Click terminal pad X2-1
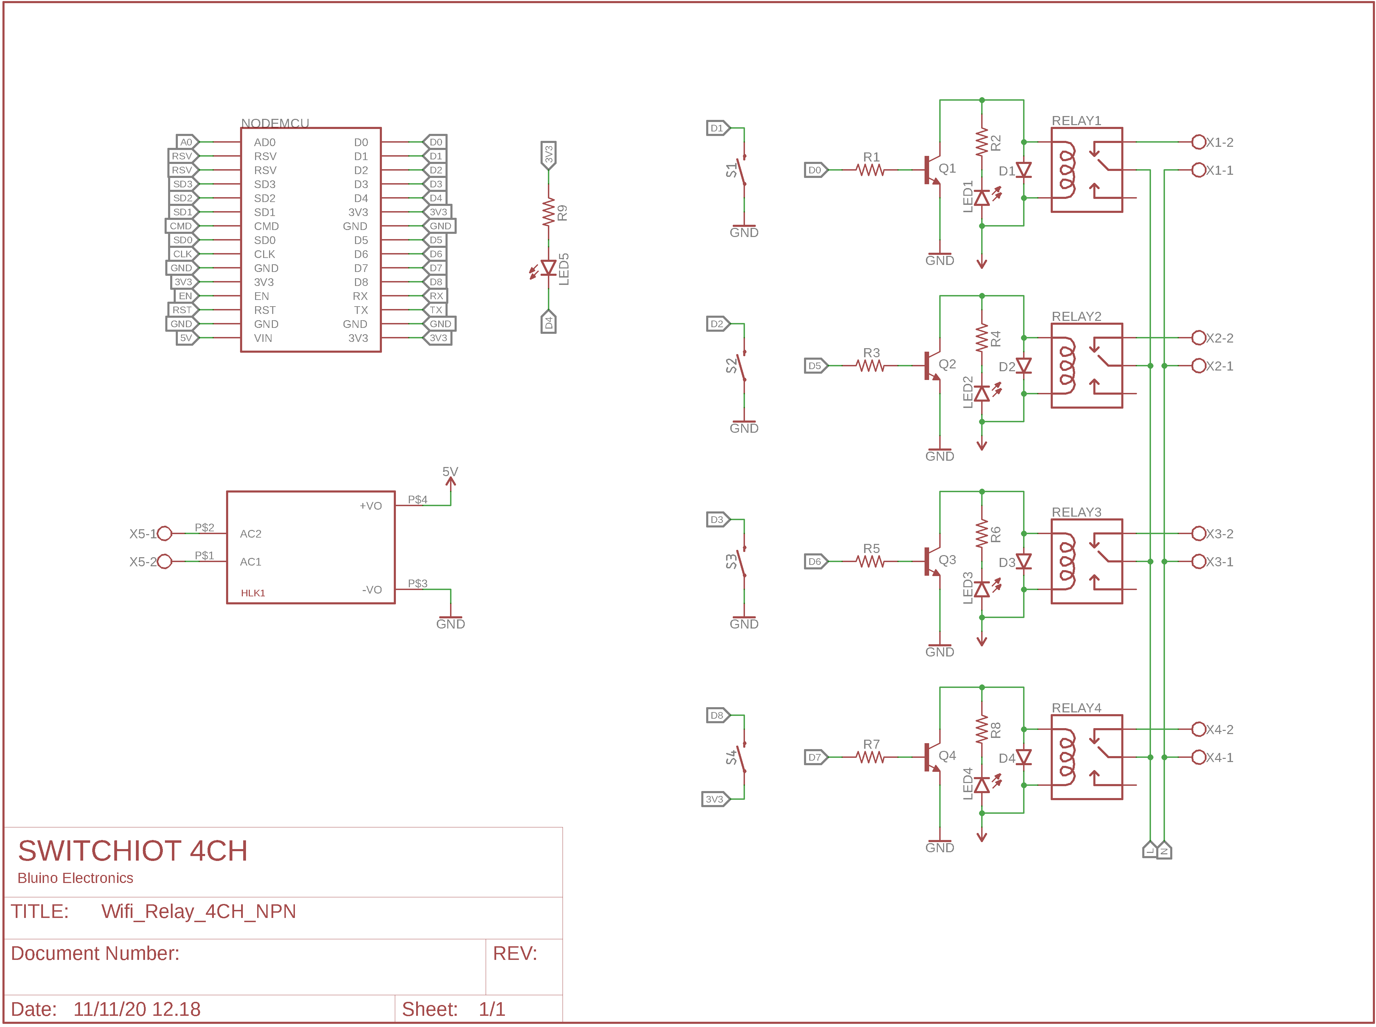Screen dimensions: 1376x1027 click(x=1199, y=366)
